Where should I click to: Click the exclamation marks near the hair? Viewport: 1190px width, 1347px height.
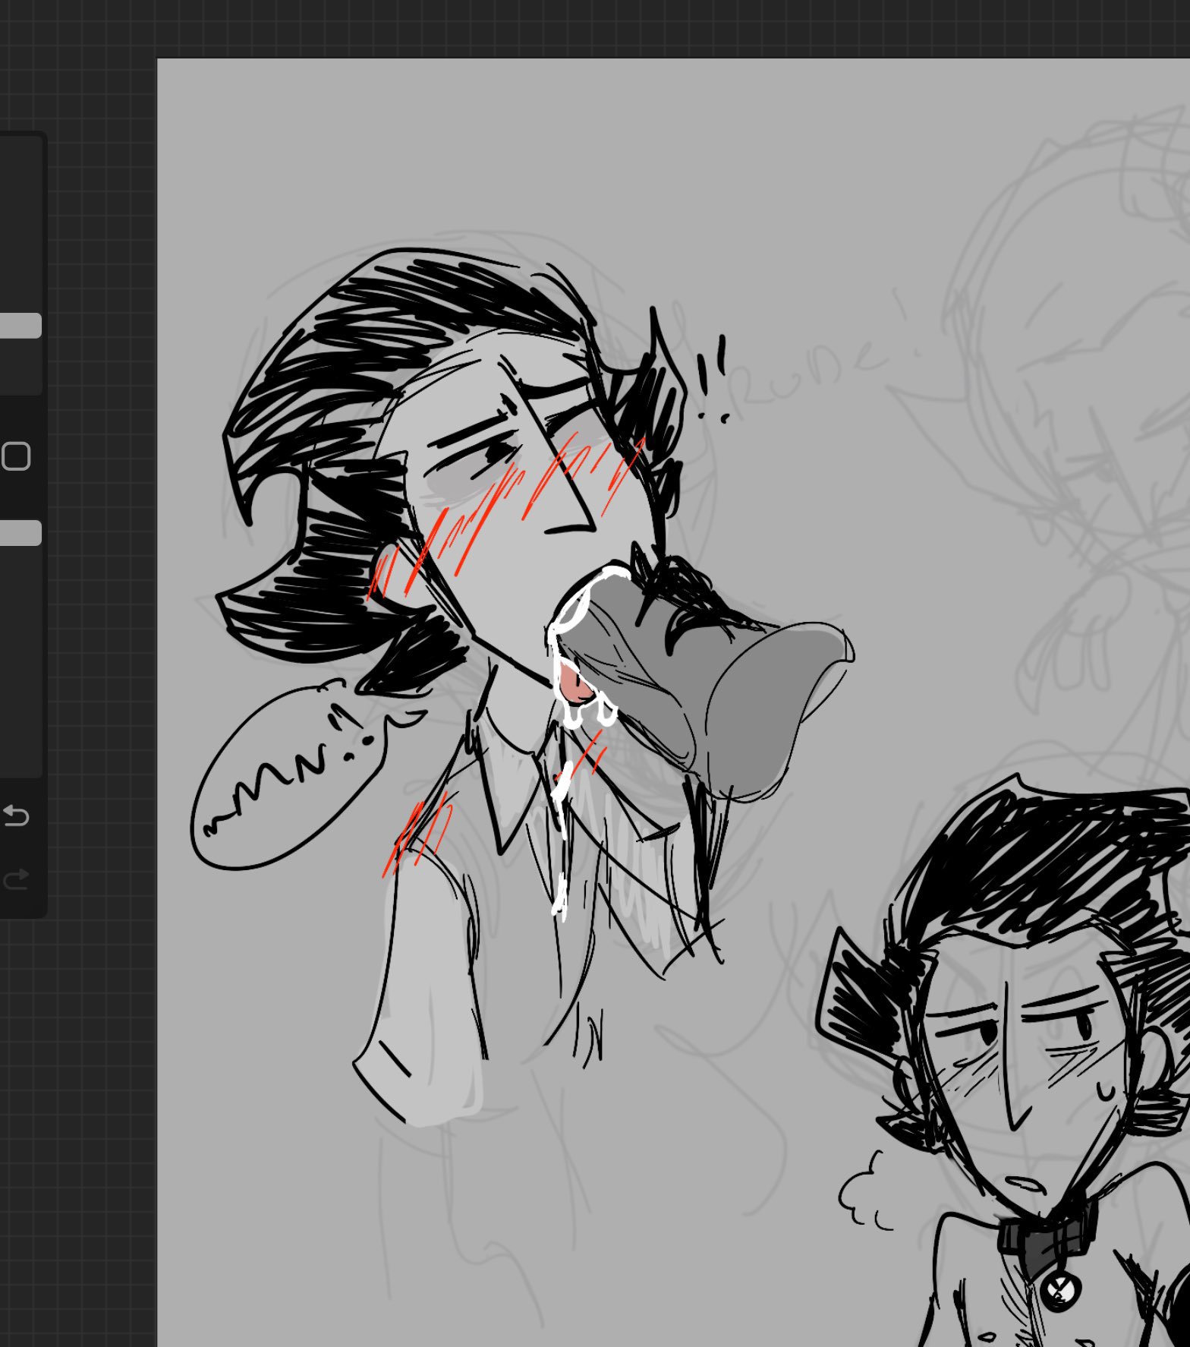(x=713, y=380)
